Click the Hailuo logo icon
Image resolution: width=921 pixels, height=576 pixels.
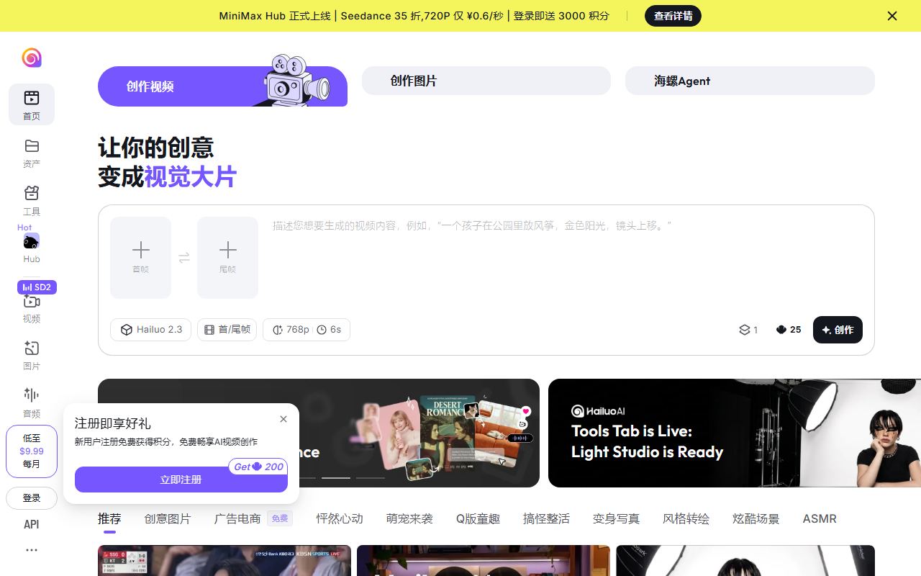coord(32,58)
